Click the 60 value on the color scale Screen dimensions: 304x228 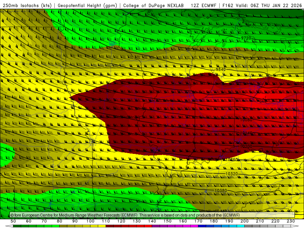[x=28, y=221]
